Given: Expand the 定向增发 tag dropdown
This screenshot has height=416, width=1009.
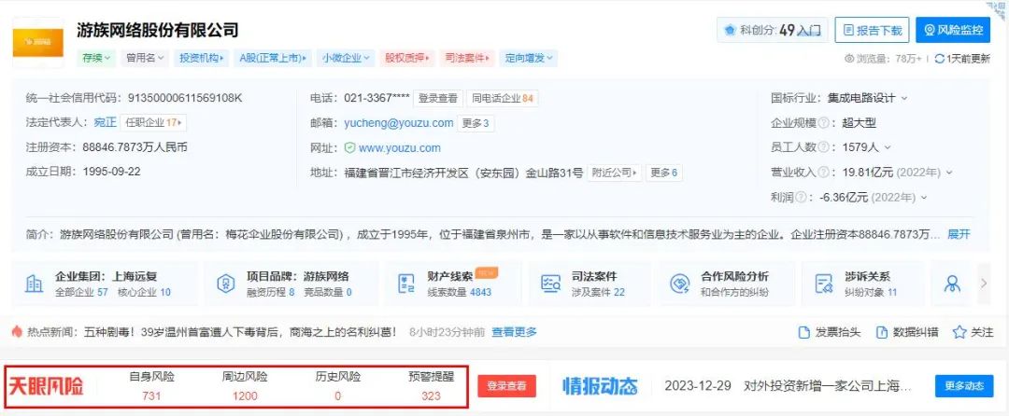Looking at the screenshot, I should tap(528, 58).
